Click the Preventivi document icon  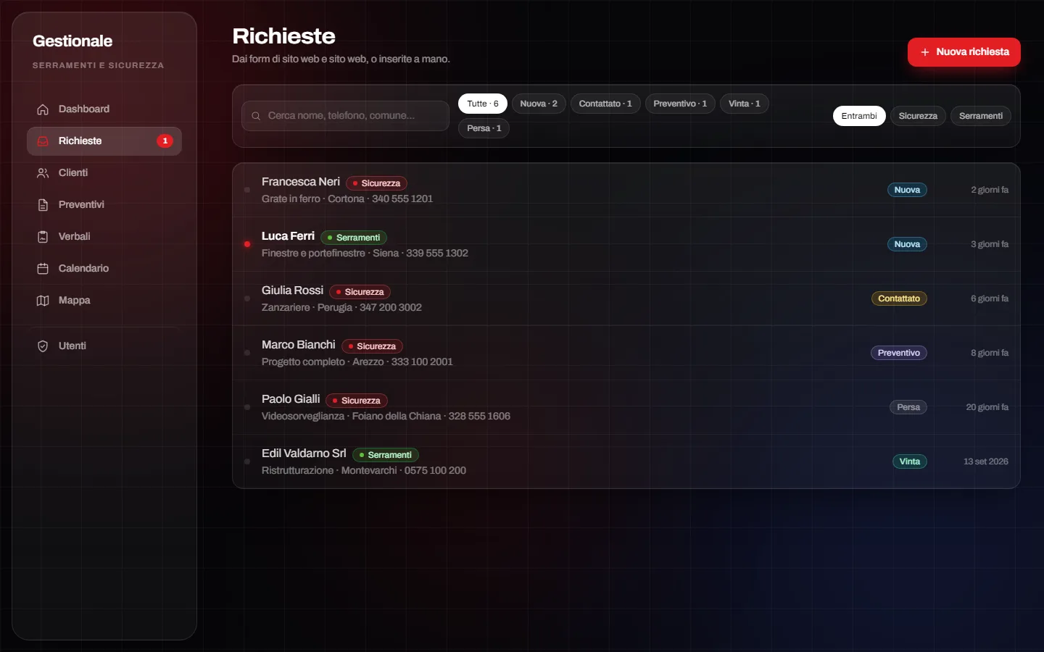pyautogui.click(x=43, y=205)
